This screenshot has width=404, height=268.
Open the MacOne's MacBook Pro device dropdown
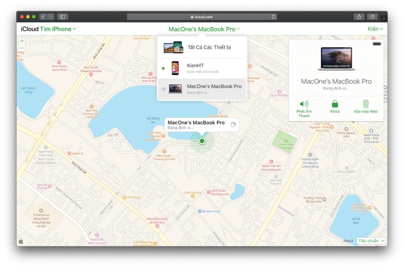[x=204, y=29]
